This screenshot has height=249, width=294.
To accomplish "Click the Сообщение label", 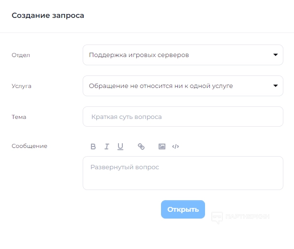I will tap(29, 146).
